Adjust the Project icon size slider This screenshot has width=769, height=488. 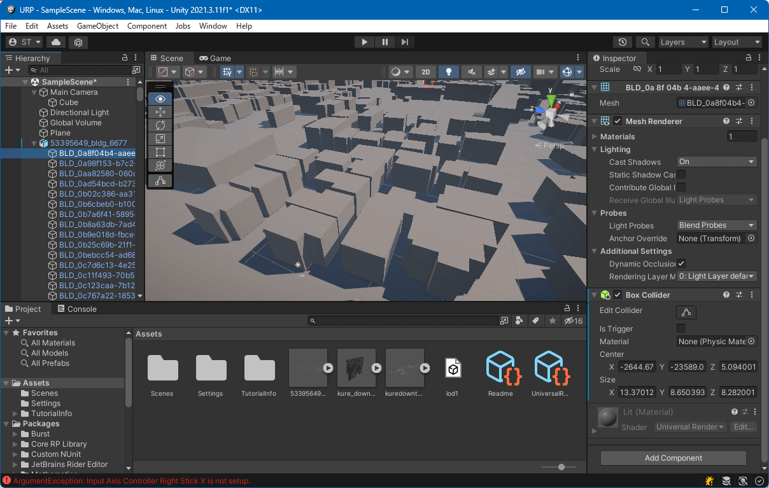point(561,467)
